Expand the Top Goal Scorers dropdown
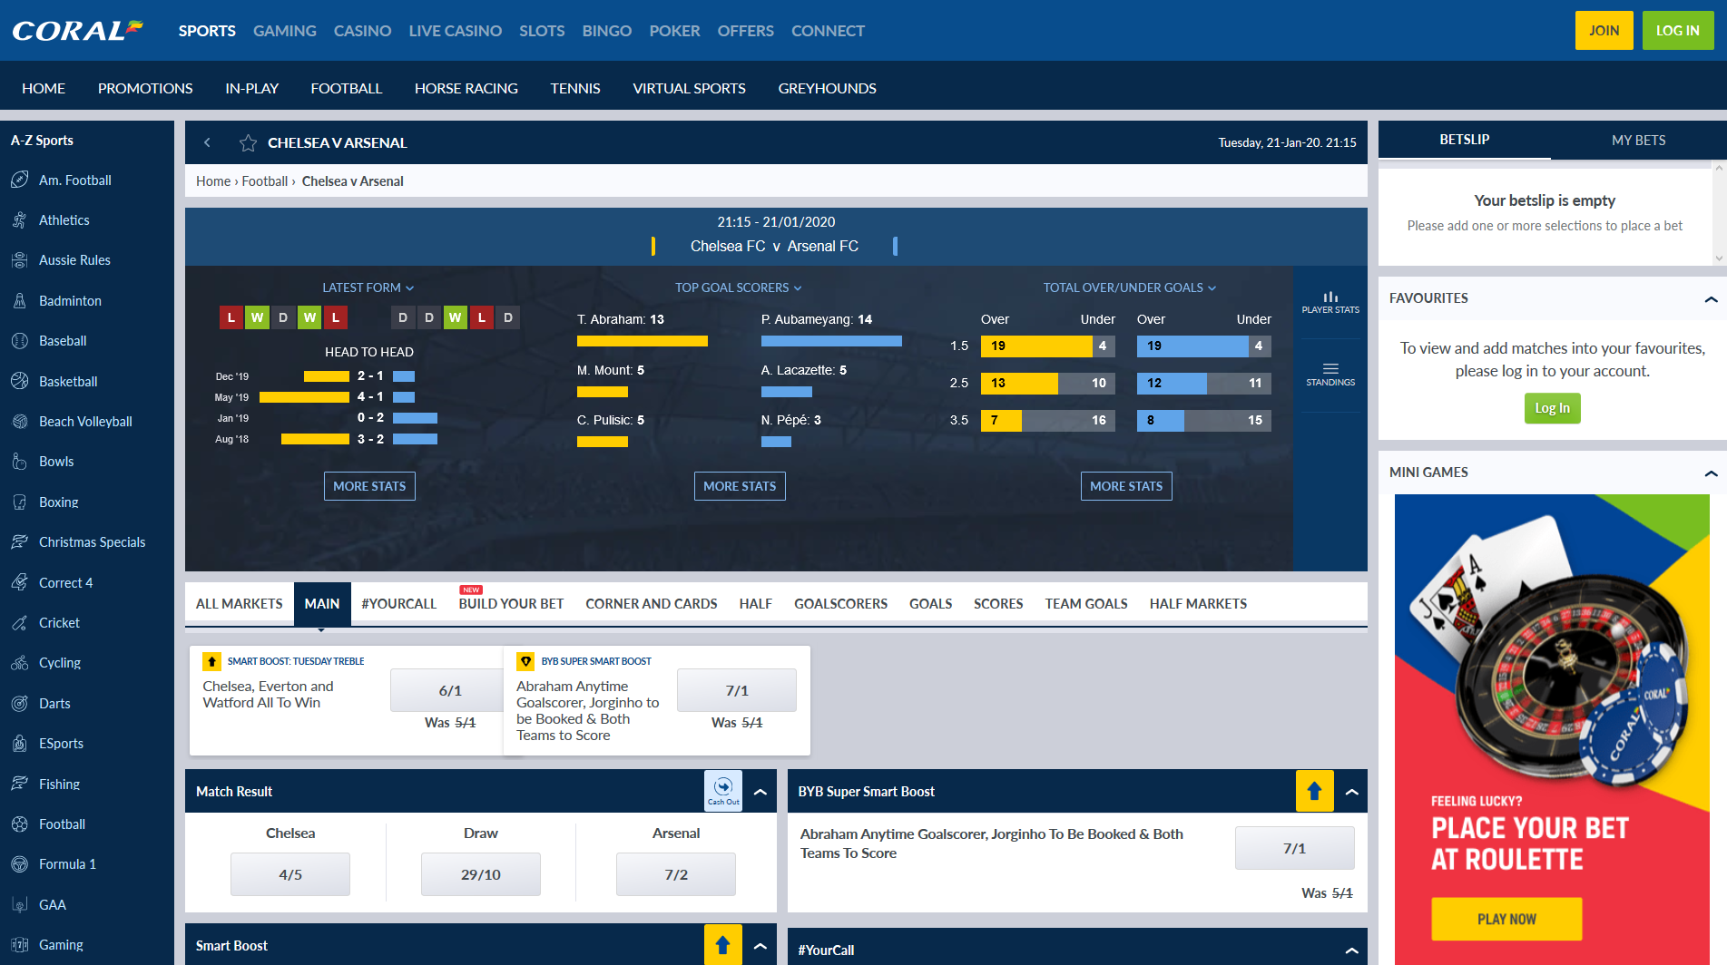 pos(738,288)
